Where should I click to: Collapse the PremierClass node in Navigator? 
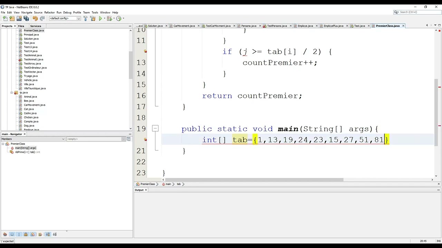[3, 144]
